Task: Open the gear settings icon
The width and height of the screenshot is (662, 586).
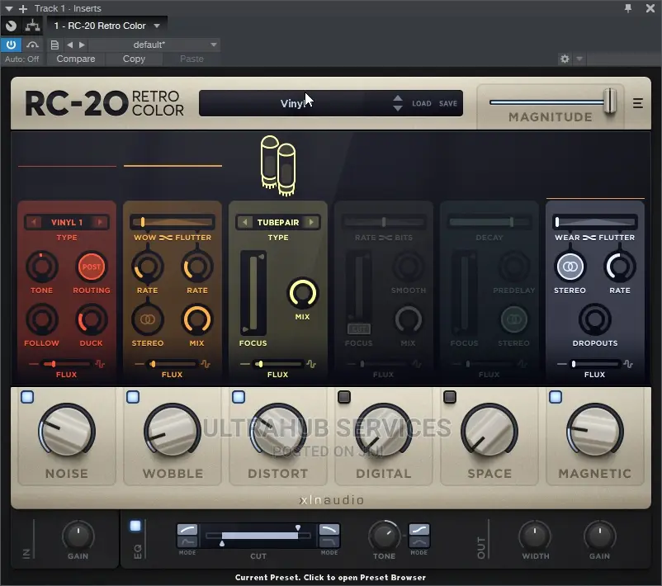Action: (565, 59)
